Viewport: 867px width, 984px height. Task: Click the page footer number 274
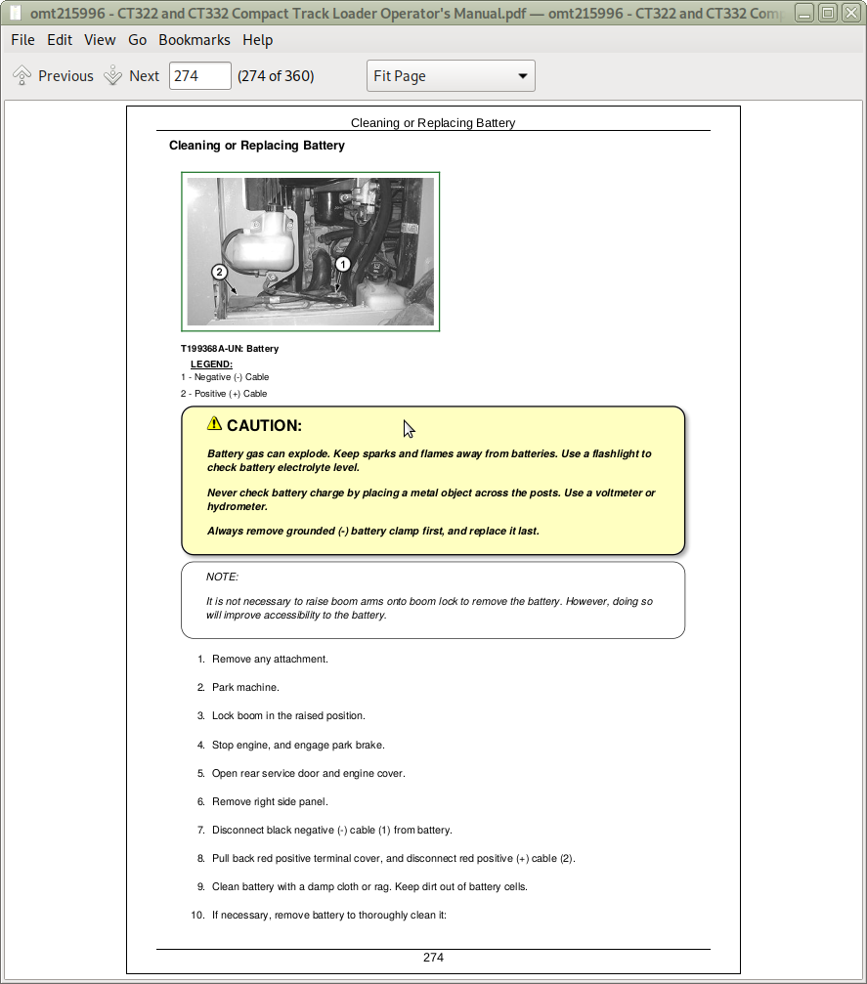pyautogui.click(x=433, y=957)
